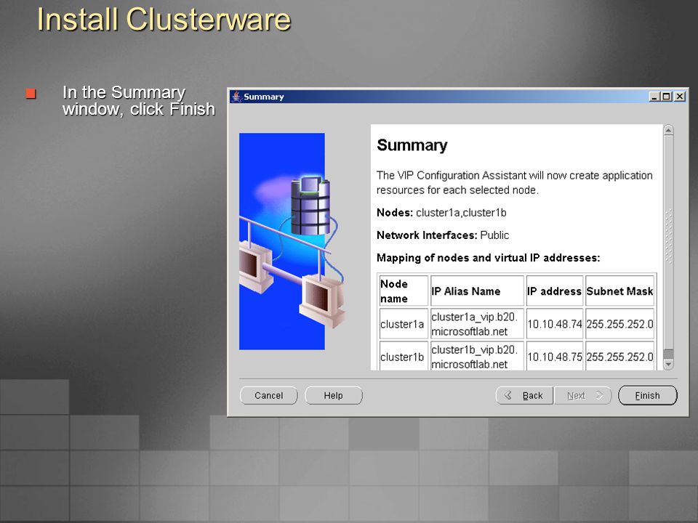Click the Node name column header
698x523 pixels.
coord(403,291)
